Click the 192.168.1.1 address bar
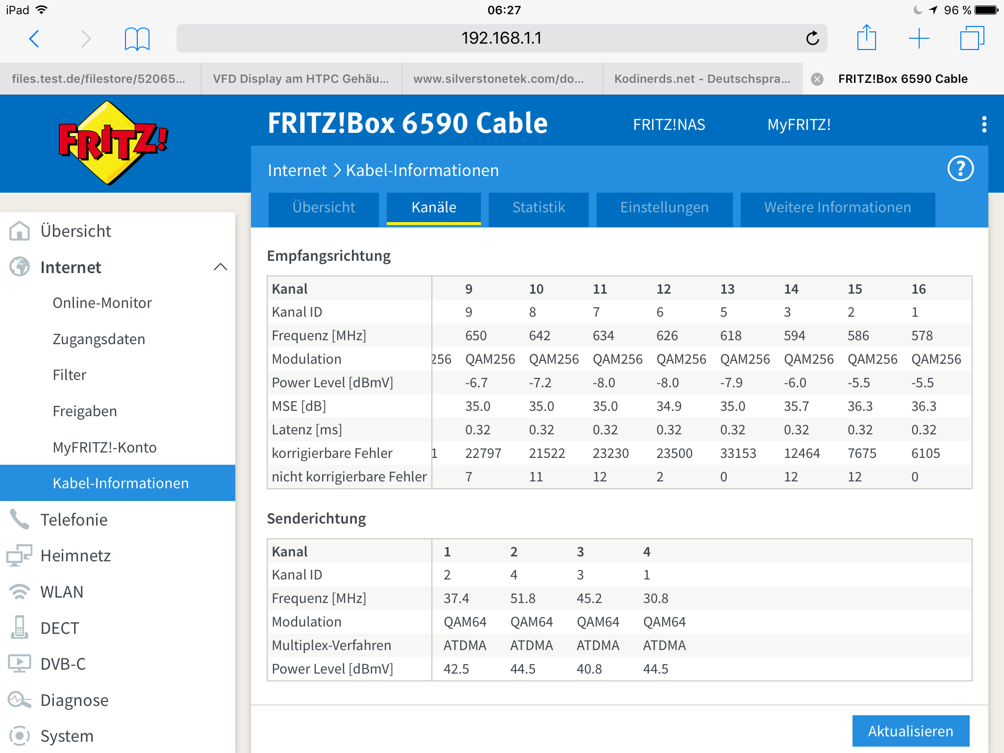 pyautogui.click(x=502, y=38)
